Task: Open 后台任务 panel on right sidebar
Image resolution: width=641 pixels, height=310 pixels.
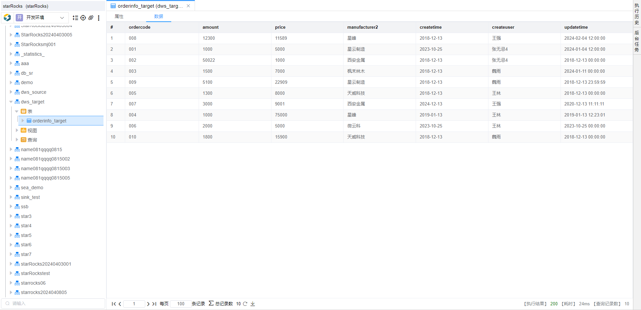Action: [637, 41]
